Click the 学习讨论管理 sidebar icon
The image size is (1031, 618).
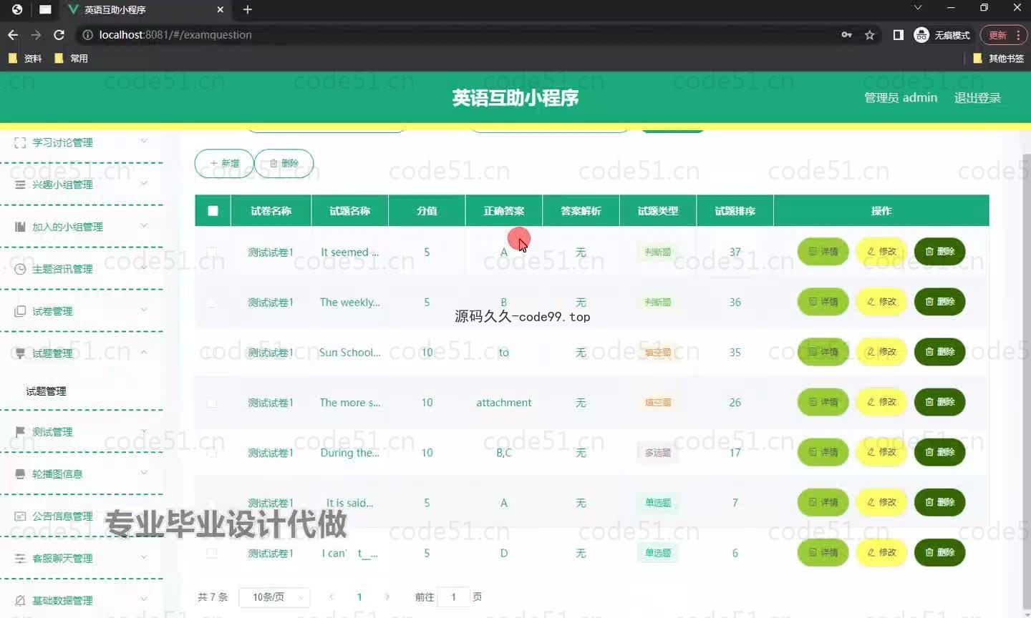pos(20,142)
